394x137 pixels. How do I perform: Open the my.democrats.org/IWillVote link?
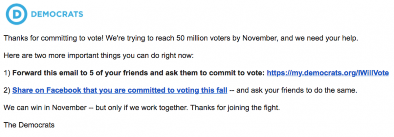(x=328, y=73)
